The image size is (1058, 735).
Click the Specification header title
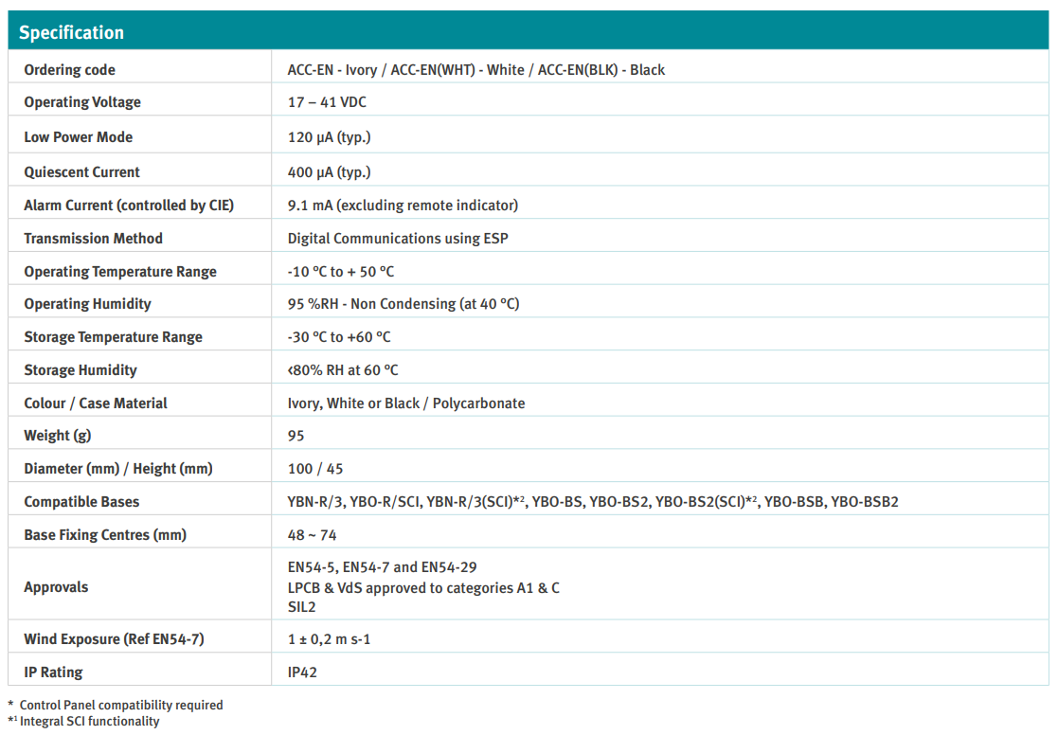coord(71,33)
